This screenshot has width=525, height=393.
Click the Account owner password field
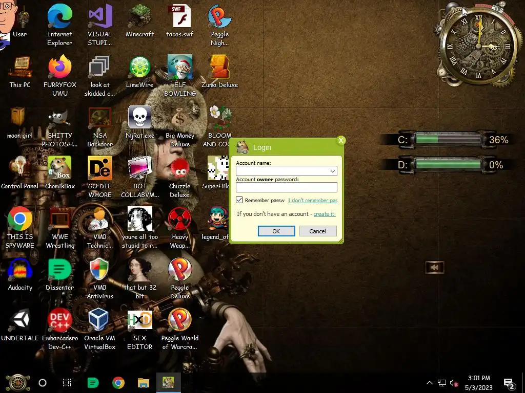pos(287,187)
